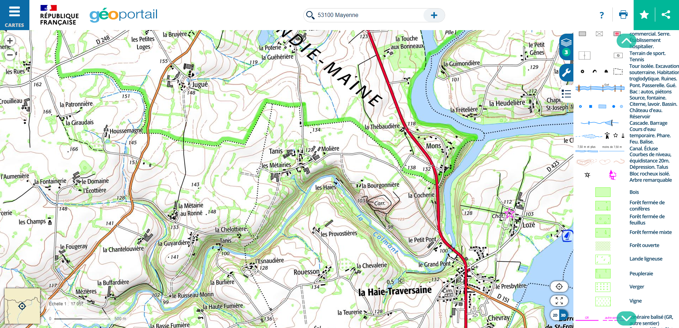This screenshot has width=679, height=328.
Task: Open the layers manager icon
Action: point(566,46)
